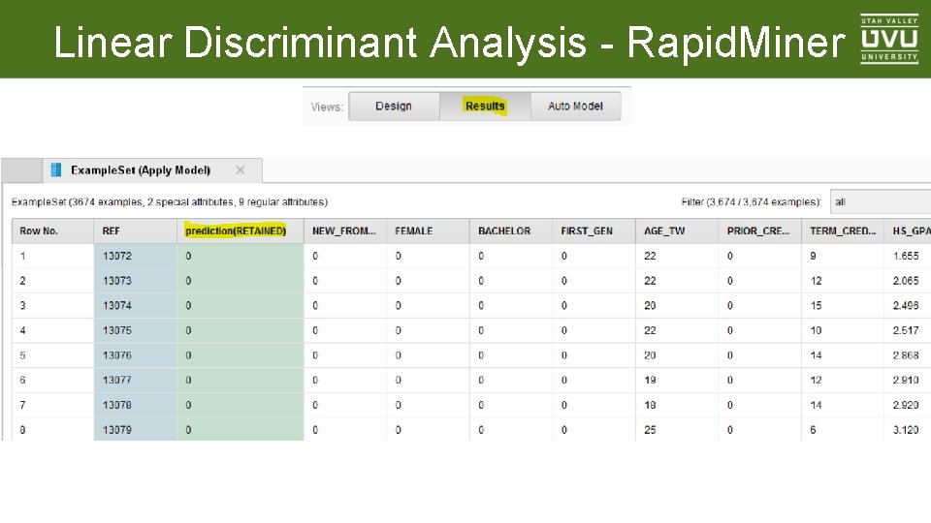This screenshot has width=931, height=523.
Task: Select REF cell 13079
Action: (x=136, y=429)
